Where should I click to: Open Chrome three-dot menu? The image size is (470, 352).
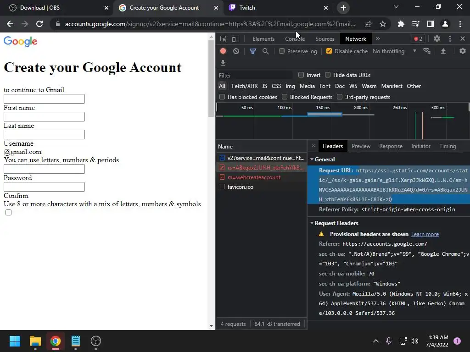click(x=460, y=24)
